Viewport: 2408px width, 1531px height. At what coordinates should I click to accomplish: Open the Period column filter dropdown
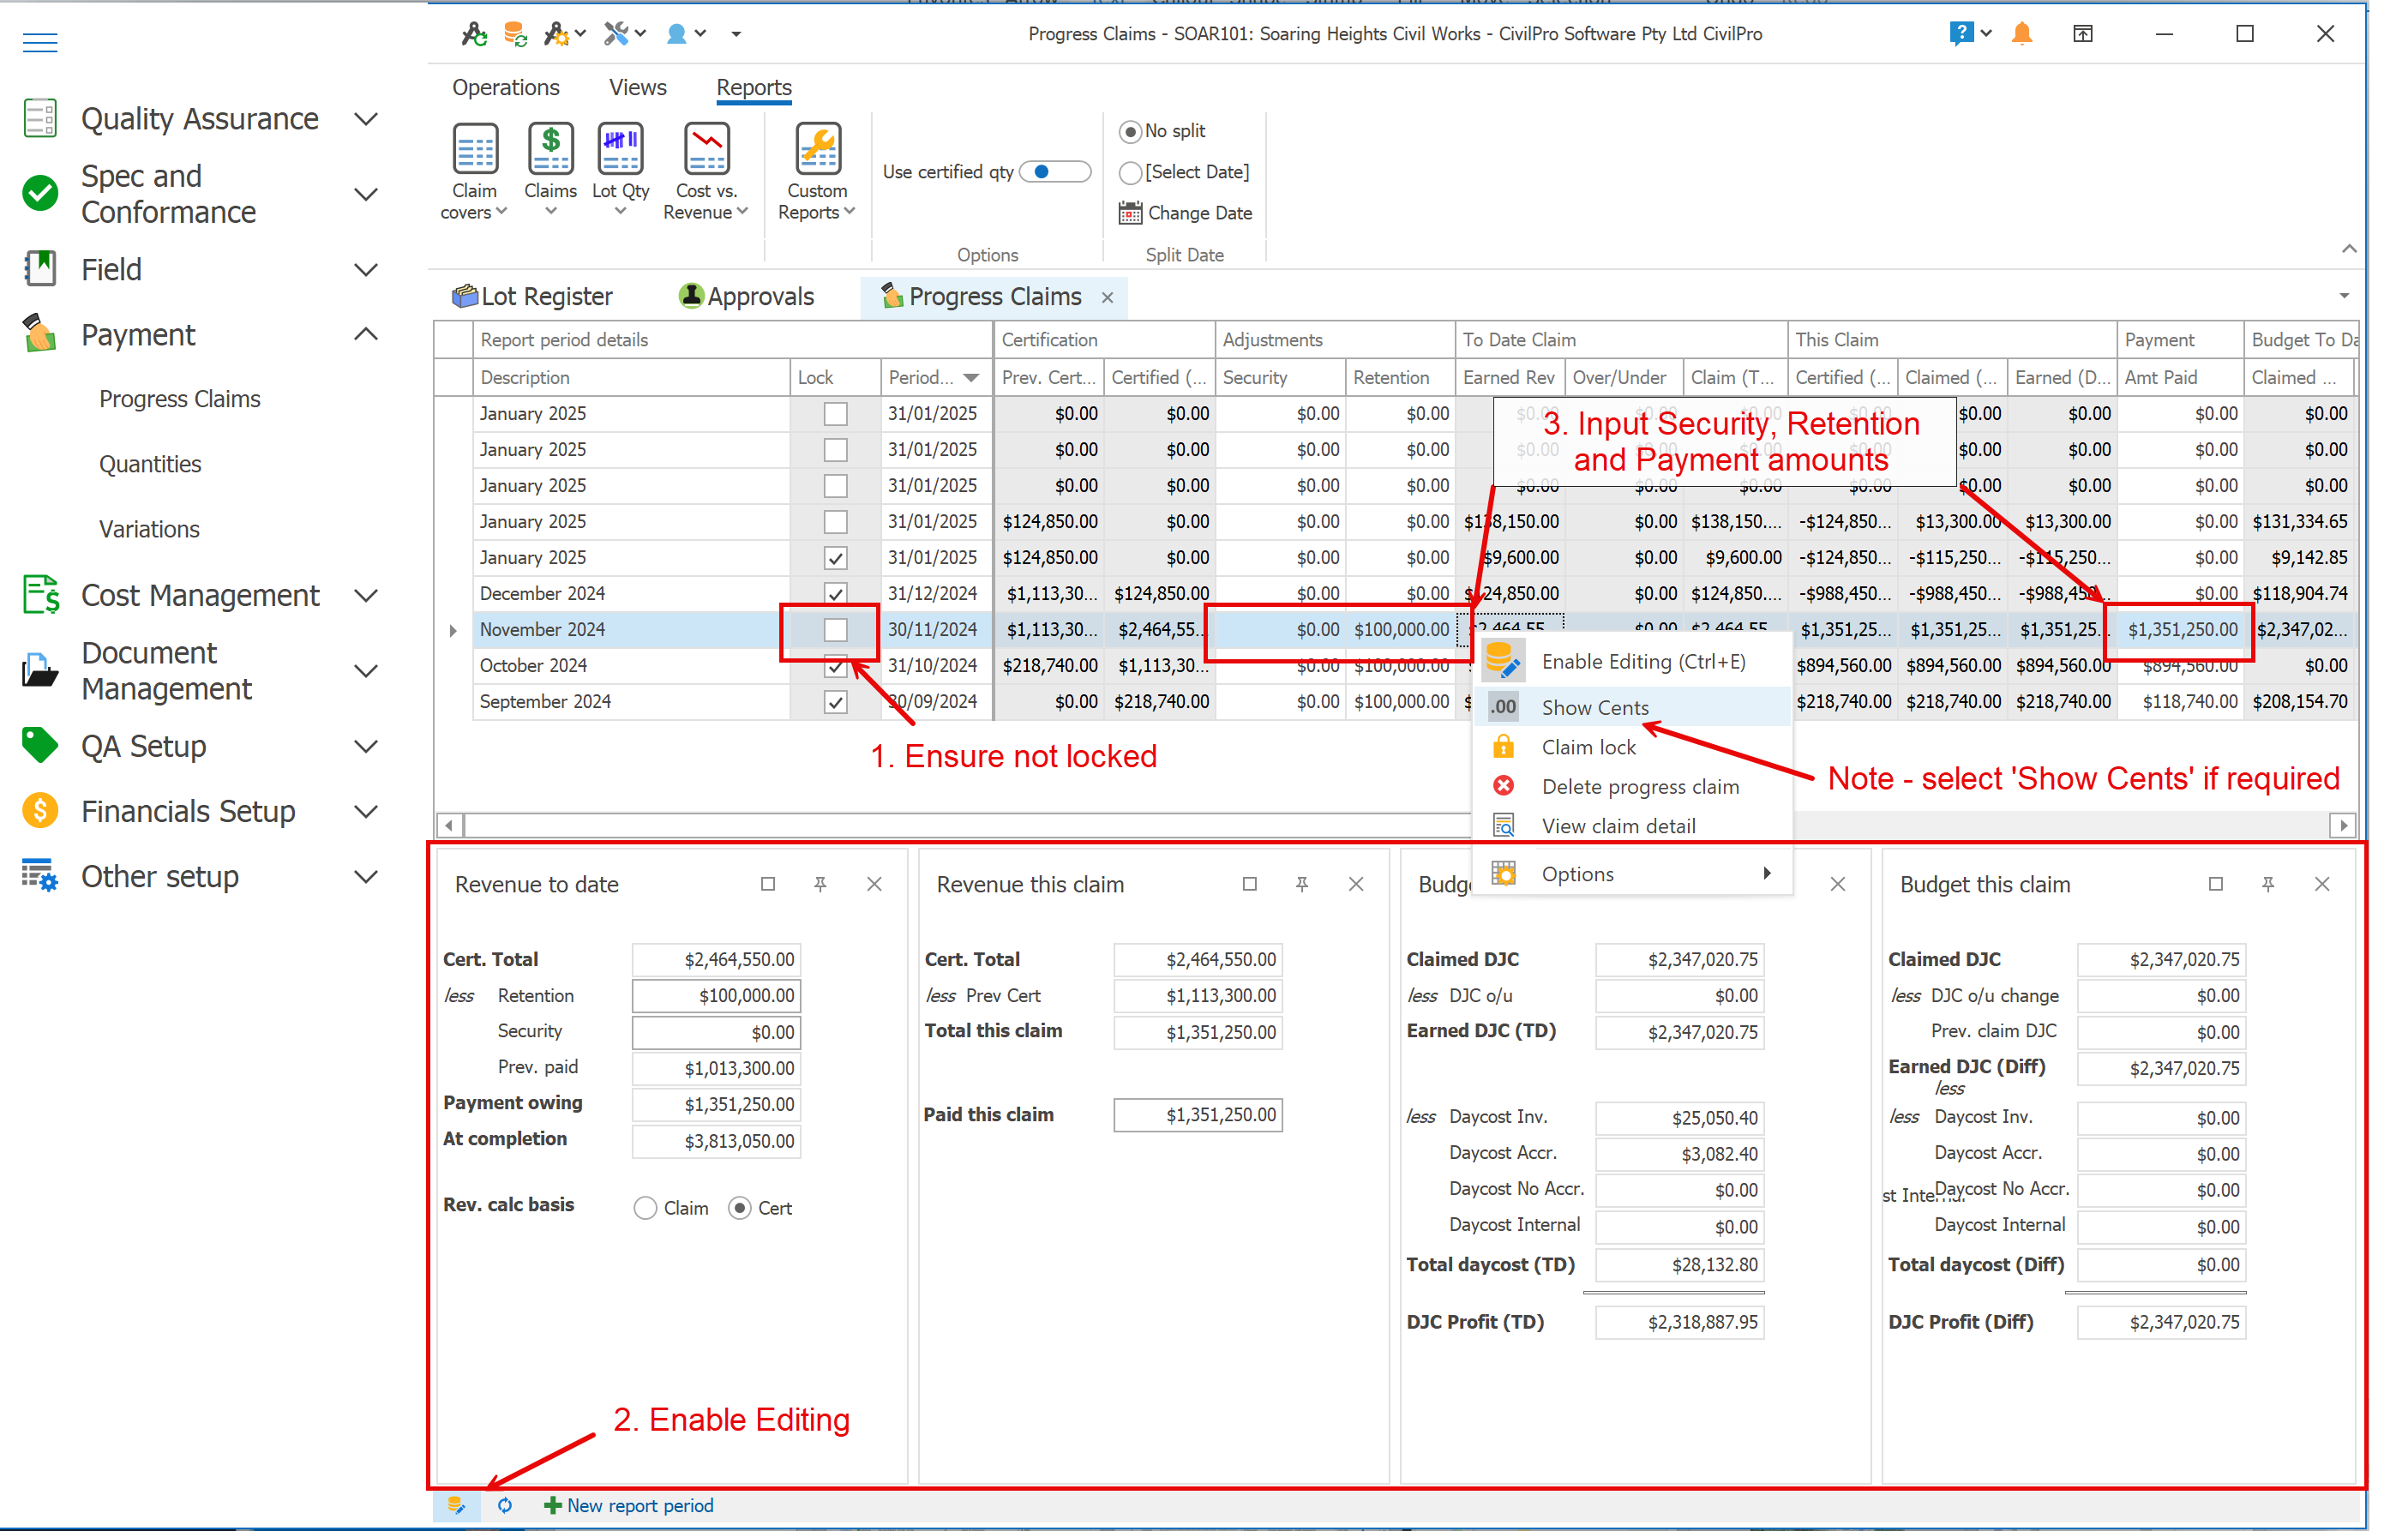pos(971,378)
